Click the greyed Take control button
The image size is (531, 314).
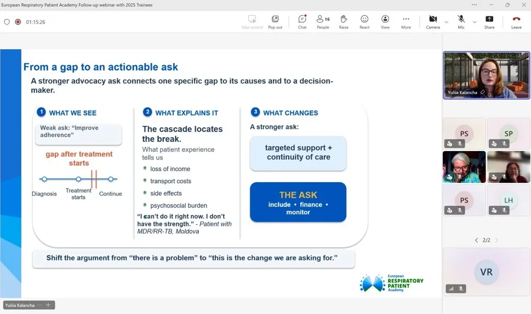252,22
